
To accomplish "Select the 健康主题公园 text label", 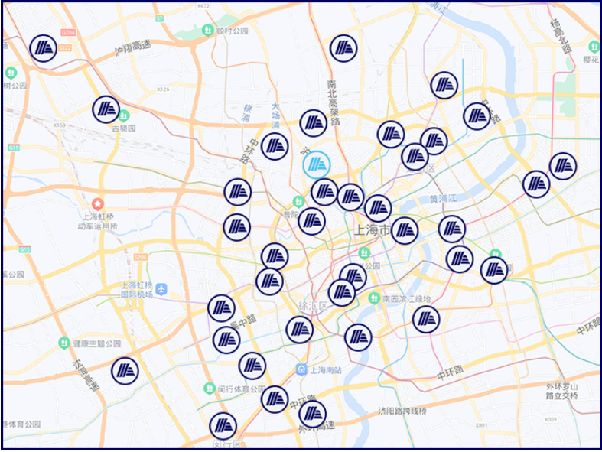I will pos(97,343).
